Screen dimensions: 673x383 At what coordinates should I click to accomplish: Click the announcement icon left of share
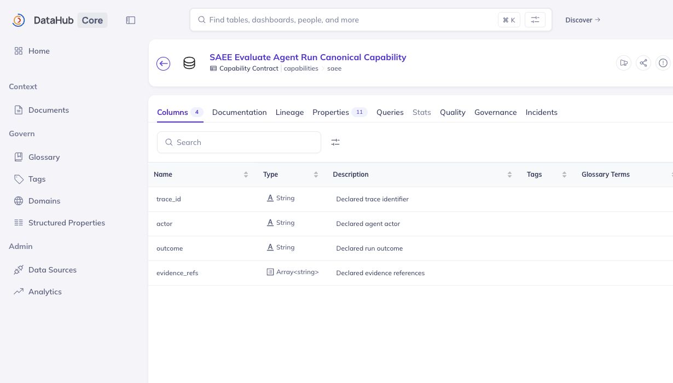(x=624, y=63)
